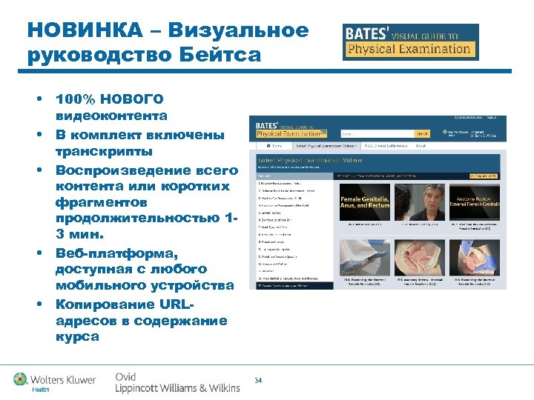Click the slide page number 34
534x400 pixels.
pos(258,380)
